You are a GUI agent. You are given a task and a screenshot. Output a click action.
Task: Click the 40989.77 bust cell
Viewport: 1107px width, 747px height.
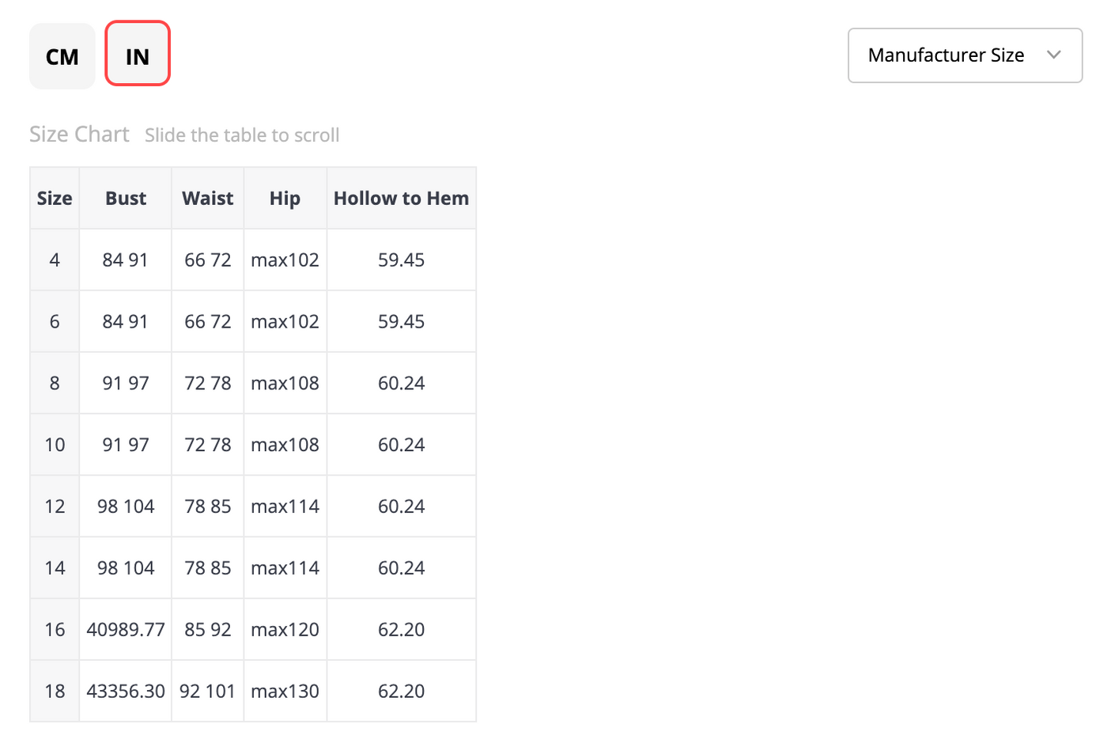pos(126,630)
